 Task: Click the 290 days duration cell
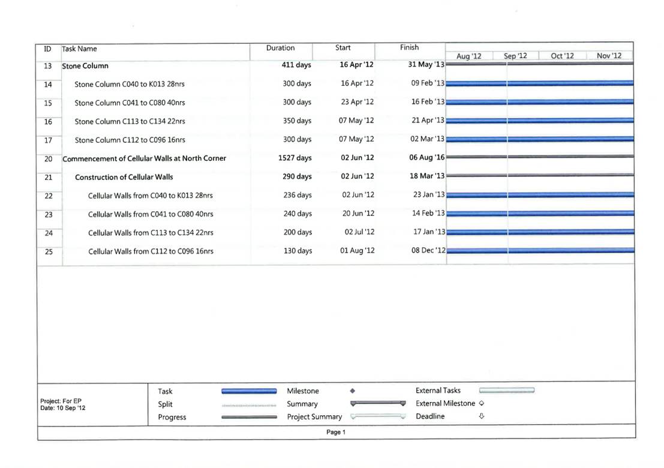(298, 176)
